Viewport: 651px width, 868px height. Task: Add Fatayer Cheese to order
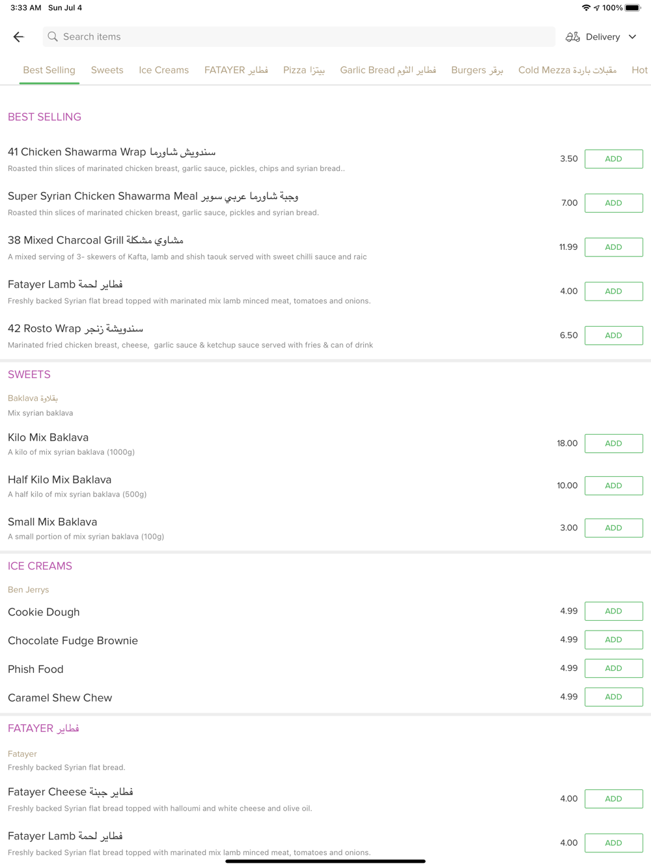click(613, 799)
